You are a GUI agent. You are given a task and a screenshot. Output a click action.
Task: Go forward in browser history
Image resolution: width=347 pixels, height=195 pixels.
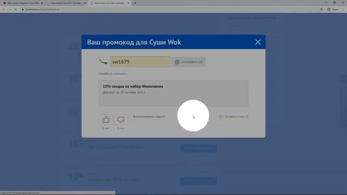point(10,10)
